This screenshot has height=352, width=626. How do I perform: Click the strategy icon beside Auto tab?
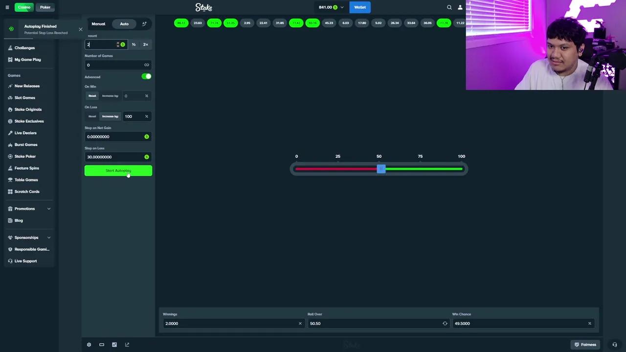[x=144, y=24]
